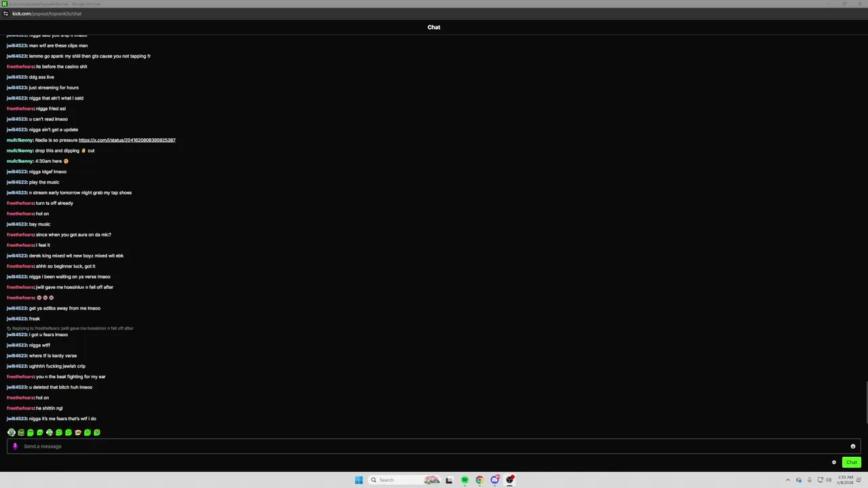The image size is (868, 488).
Task: Open the Windows Start menu
Action: [x=359, y=480]
